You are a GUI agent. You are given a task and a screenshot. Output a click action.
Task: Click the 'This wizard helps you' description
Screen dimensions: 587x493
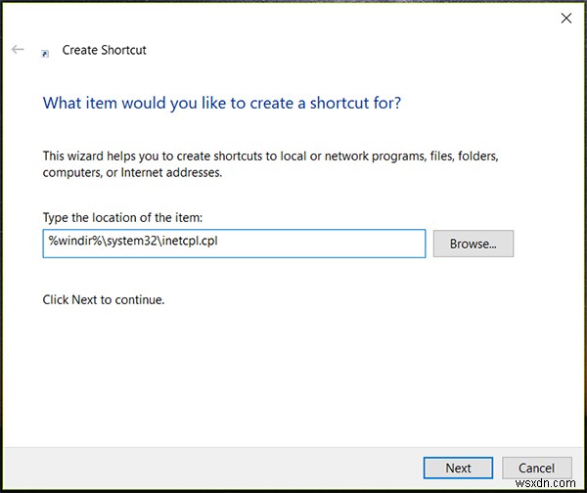pos(270,164)
